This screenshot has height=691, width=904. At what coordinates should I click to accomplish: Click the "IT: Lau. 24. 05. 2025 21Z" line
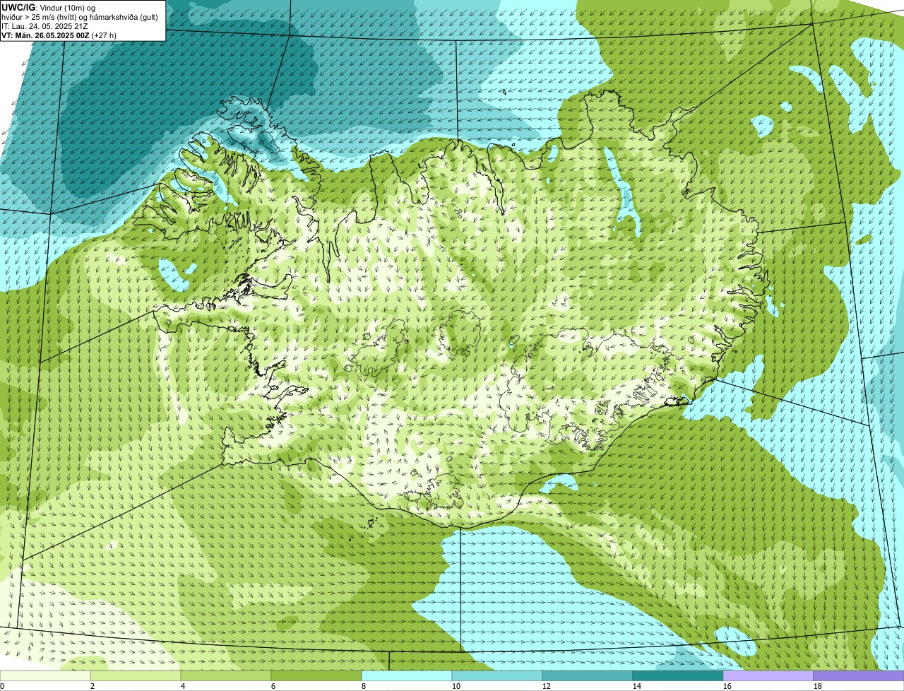click(45, 26)
